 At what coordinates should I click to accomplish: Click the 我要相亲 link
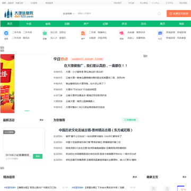(x=141, y=38)
